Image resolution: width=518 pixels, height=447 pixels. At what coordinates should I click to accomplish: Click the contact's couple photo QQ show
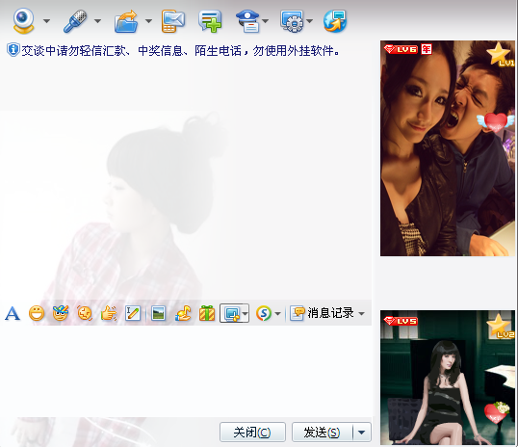(448, 148)
